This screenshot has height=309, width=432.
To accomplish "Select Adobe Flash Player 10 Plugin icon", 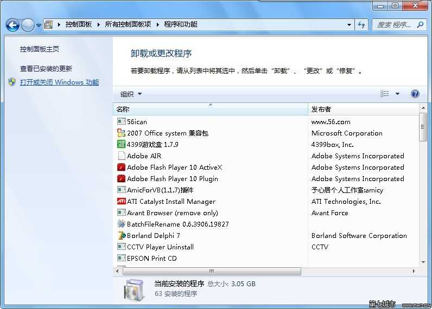I will (121, 178).
